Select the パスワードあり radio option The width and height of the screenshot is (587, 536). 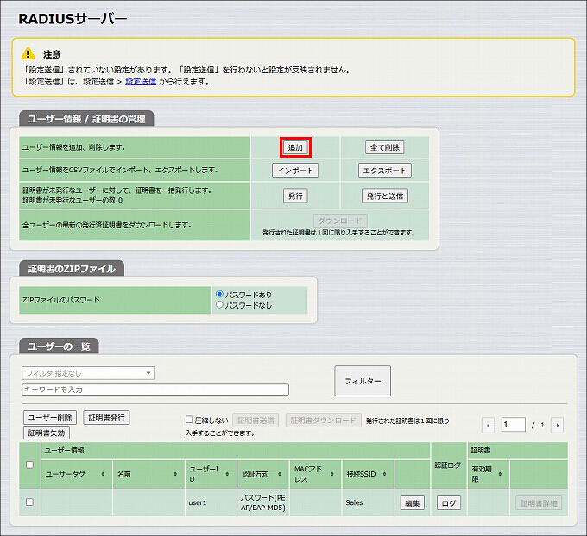[x=220, y=294]
